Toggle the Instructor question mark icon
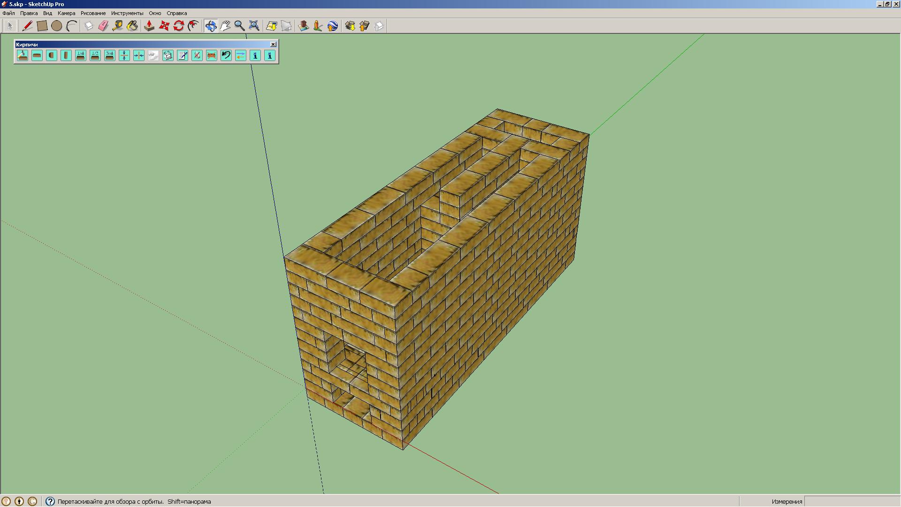The width and height of the screenshot is (901, 507). (50, 501)
